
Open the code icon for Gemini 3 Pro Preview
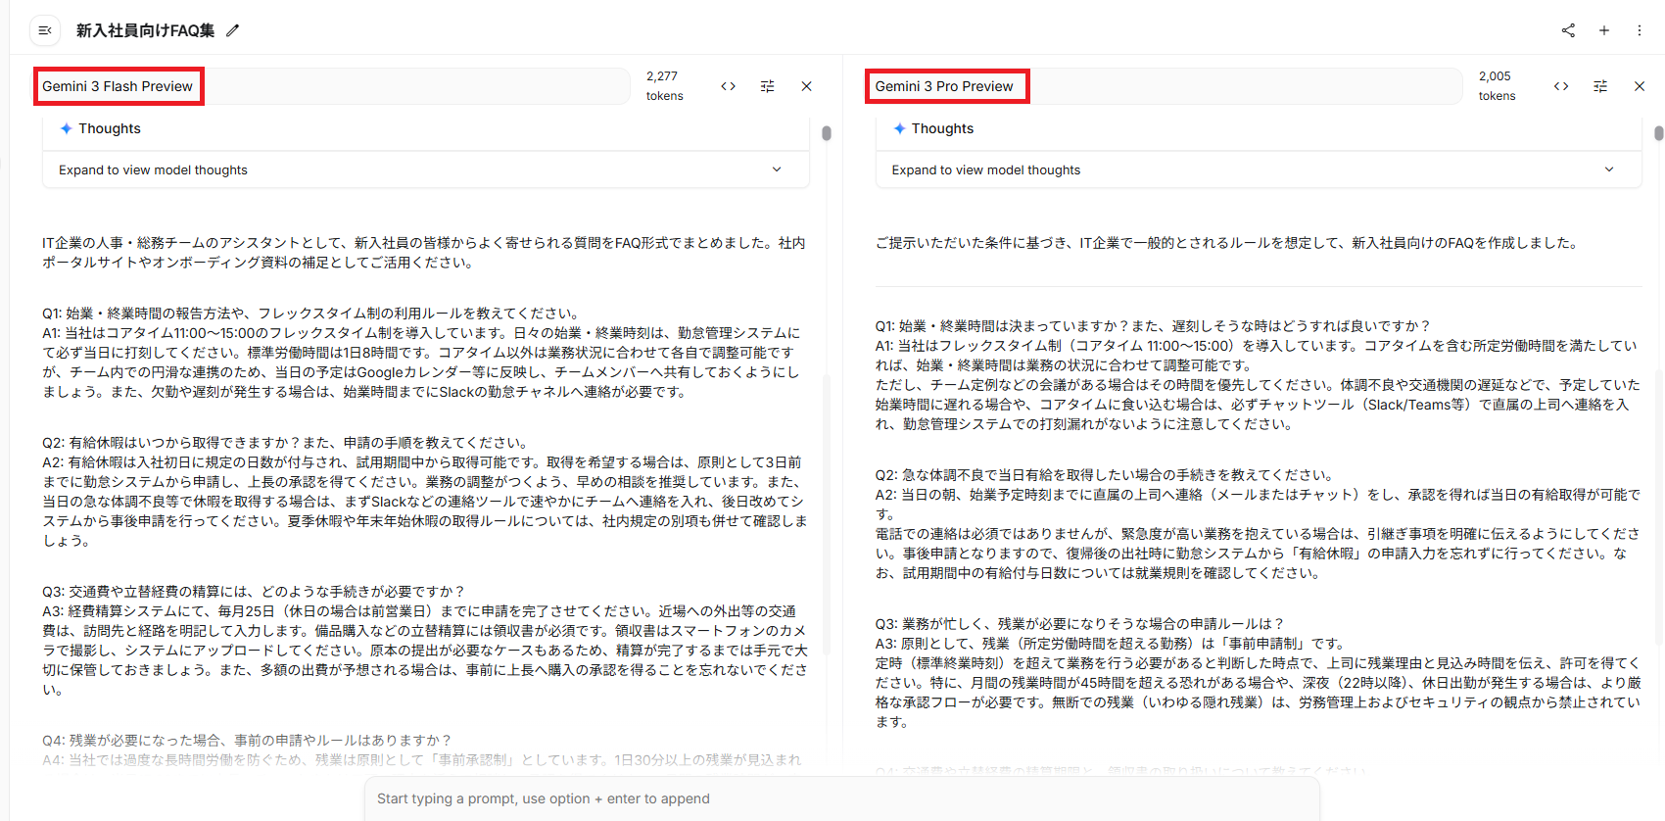(x=1561, y=86)
